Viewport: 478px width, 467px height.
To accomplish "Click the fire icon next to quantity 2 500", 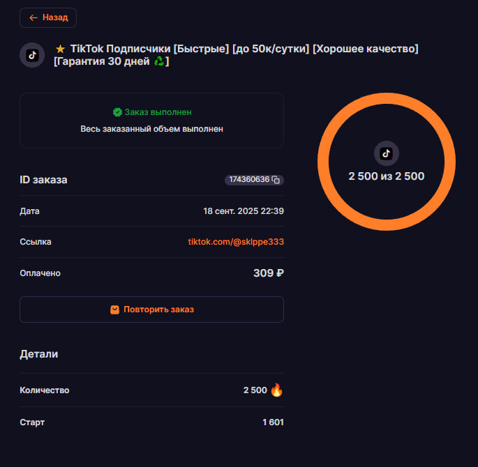I will point(277,390).
